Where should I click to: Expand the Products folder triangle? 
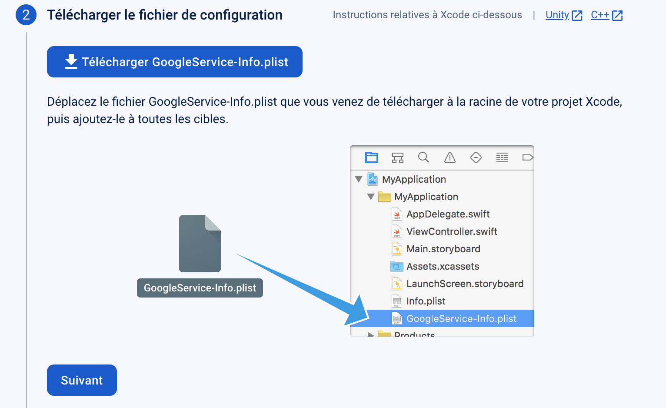click(x=371, y=334)
